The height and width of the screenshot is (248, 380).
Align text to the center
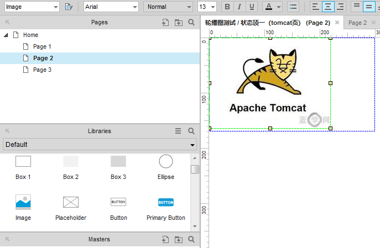pos(328,7)
